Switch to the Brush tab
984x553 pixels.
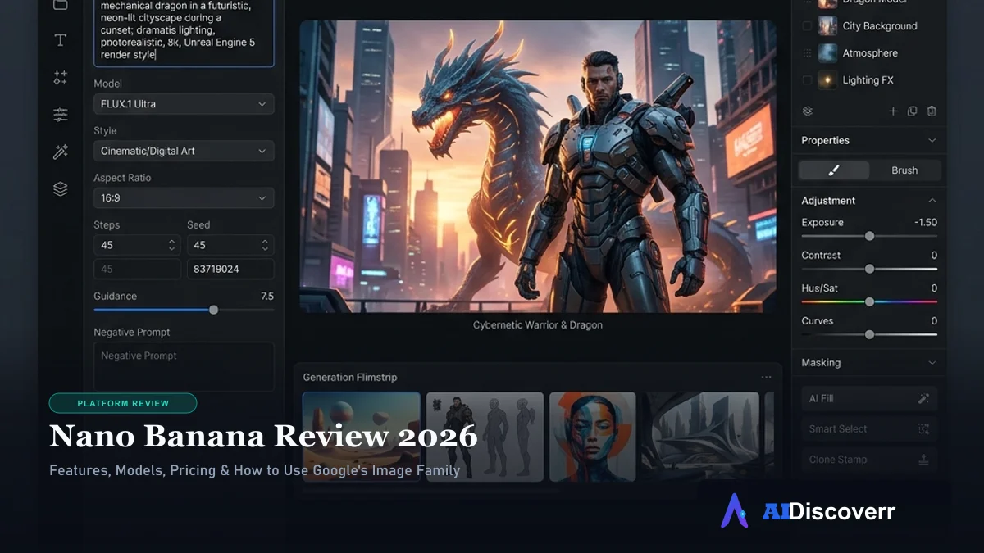click(904, 170)
